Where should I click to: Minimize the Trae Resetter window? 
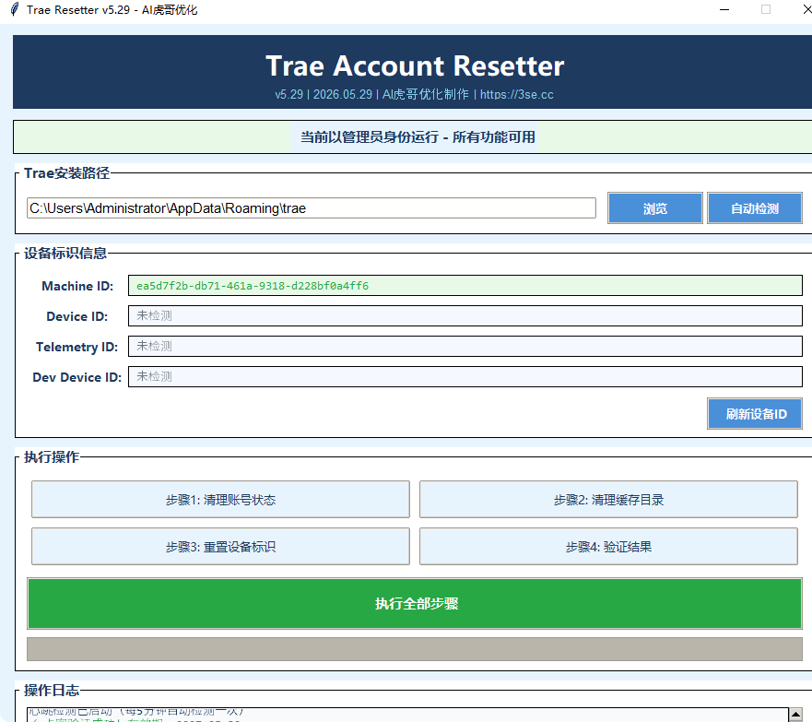coord(724,9)
